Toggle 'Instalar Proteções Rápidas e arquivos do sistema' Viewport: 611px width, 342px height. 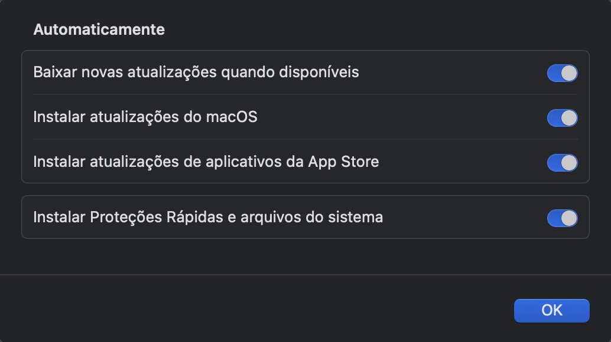562,217
